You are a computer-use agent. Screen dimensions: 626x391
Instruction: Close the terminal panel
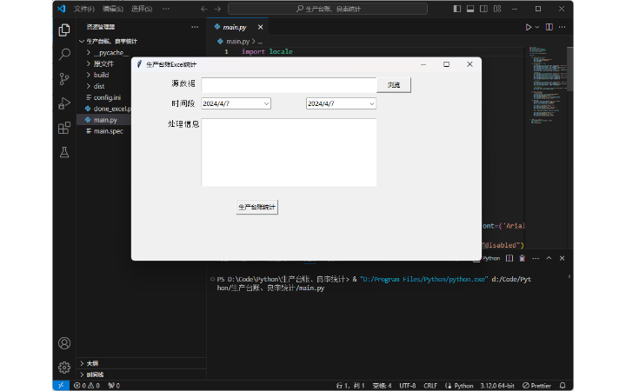point(563,258)
